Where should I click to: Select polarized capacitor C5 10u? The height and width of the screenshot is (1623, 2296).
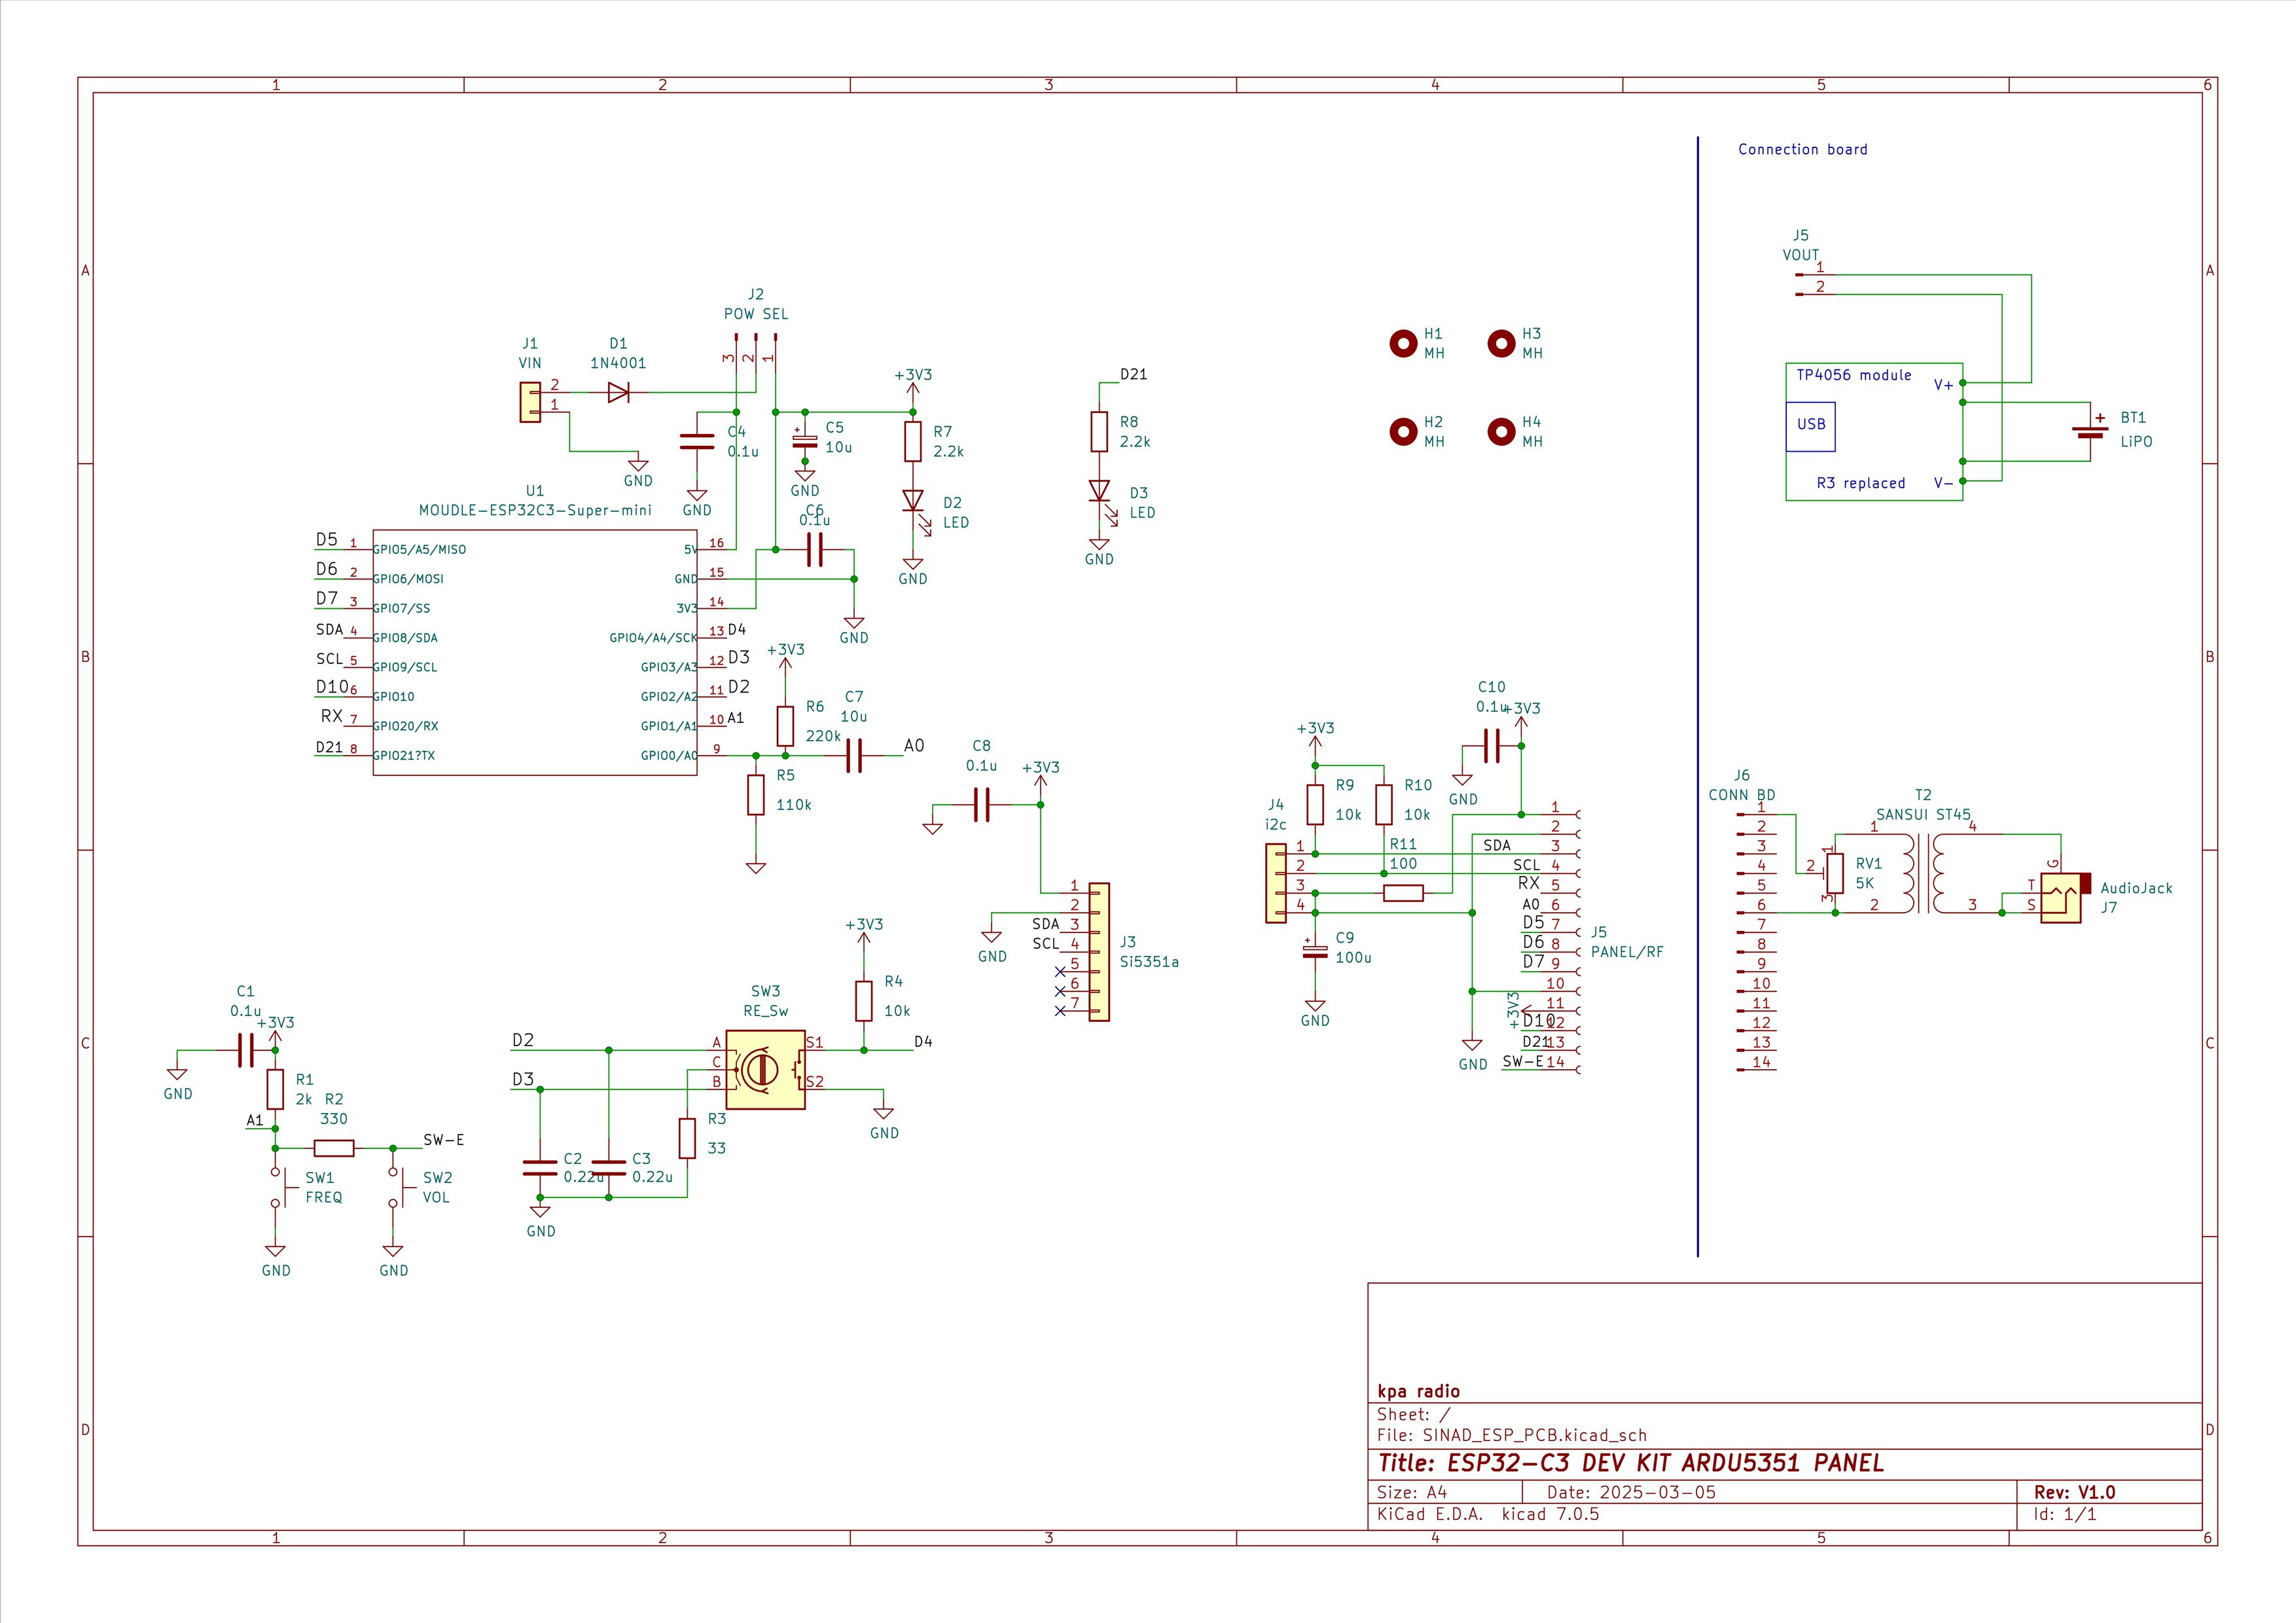pyautogui.click(x=805, y=441)
